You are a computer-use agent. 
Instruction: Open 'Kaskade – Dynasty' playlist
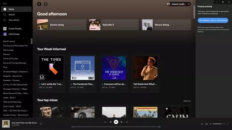pos(11,80)
